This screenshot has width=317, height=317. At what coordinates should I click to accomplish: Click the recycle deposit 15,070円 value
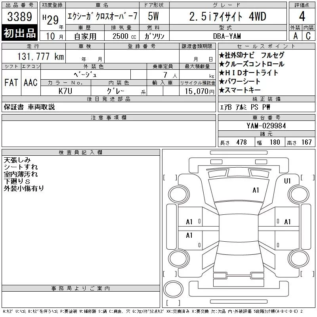[200, 92]
